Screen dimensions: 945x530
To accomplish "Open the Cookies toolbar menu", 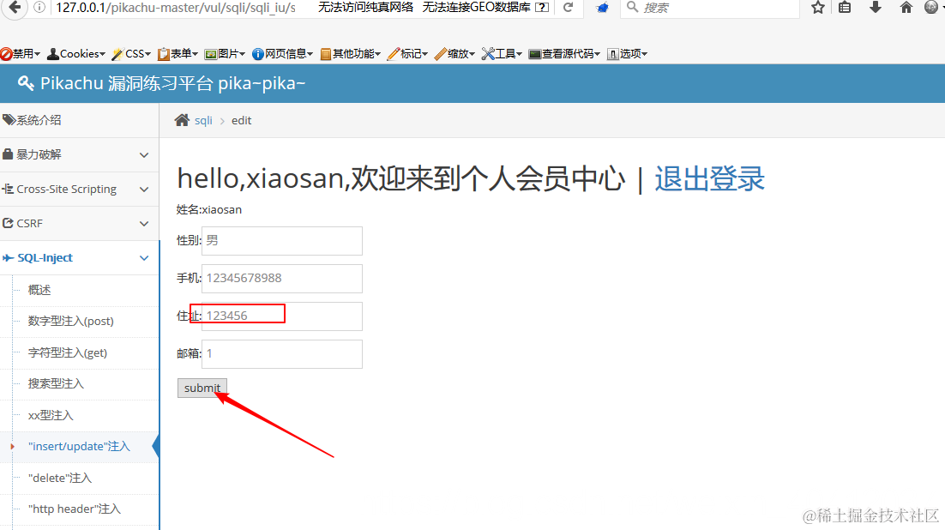I will tap(76, 54).
